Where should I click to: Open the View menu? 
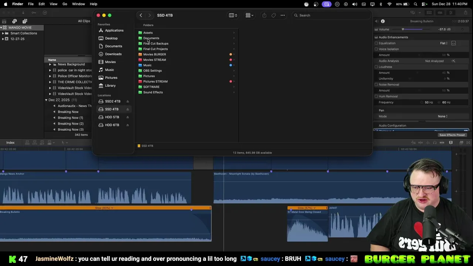pos(54,4)
